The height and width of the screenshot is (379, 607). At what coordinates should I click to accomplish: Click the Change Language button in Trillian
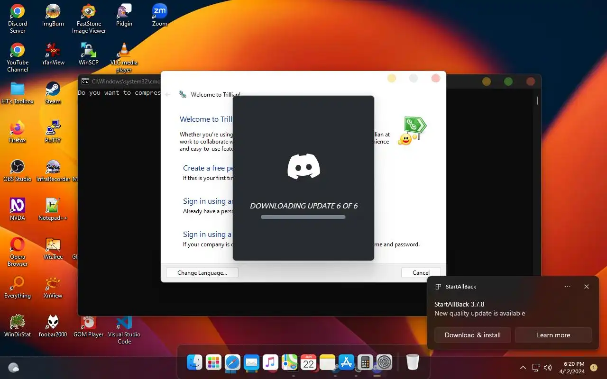202,272
